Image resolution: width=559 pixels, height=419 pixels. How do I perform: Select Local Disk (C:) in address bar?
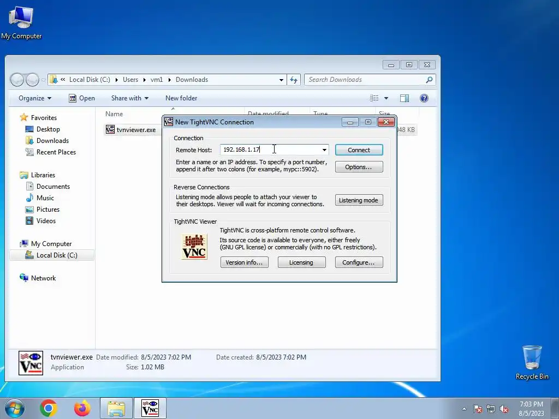coord(90,80)
